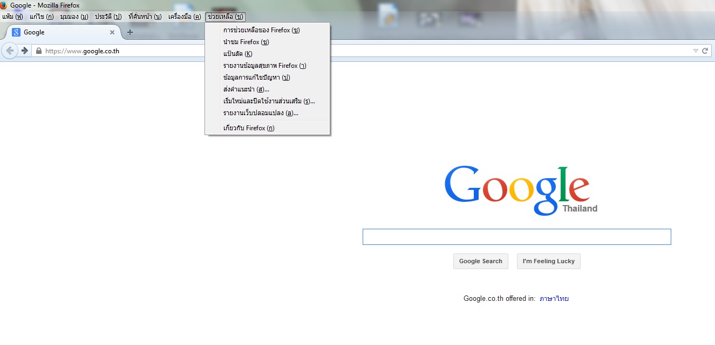This screenshot has height=345, width=715.
Task: Open the เครื่องมือ menu
Action: pyautogui.click(x=185, y=17)
